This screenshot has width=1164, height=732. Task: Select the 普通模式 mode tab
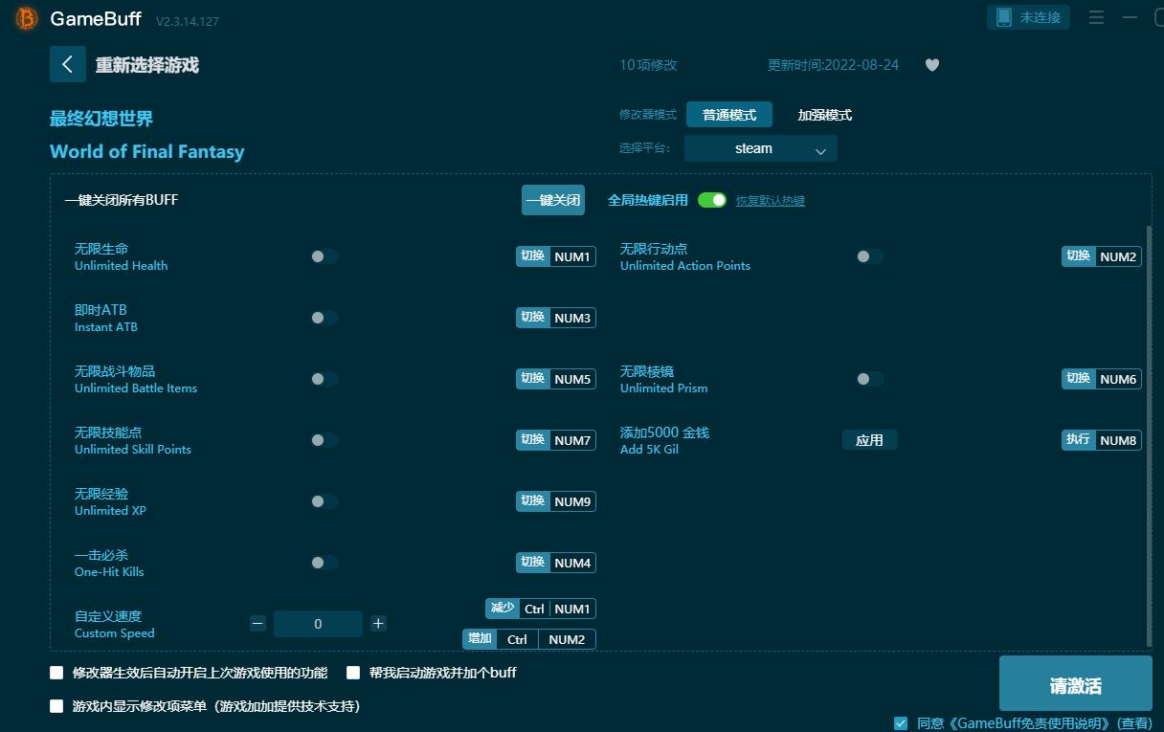pos(728,115)
